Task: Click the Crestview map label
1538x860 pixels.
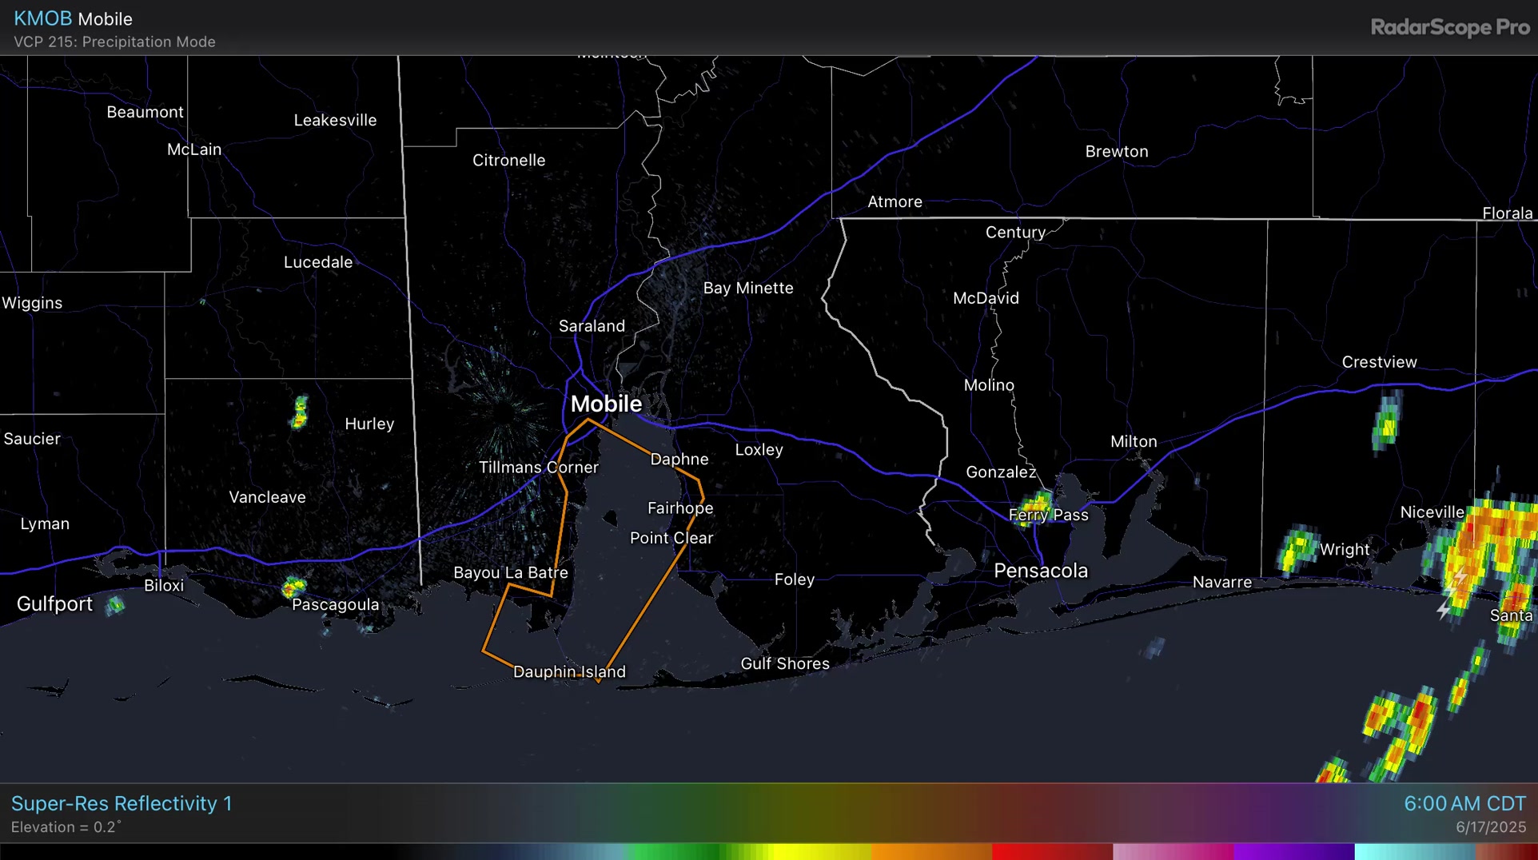Action: (1380, 362)
